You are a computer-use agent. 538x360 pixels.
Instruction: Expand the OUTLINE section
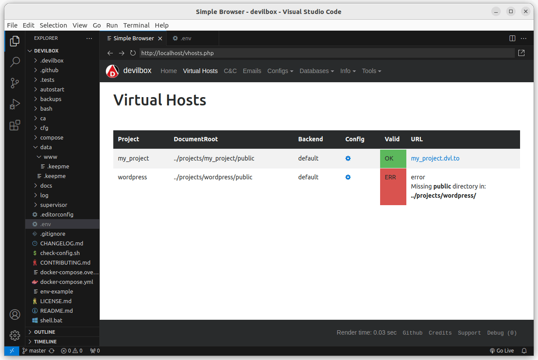click(45, 332)
